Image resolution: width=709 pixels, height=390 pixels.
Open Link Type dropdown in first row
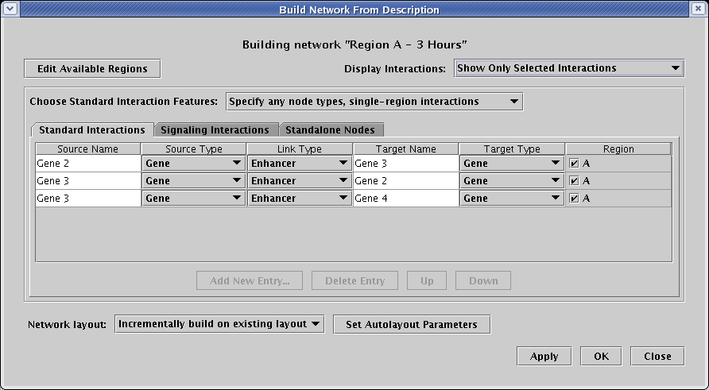tap(300, 164)
